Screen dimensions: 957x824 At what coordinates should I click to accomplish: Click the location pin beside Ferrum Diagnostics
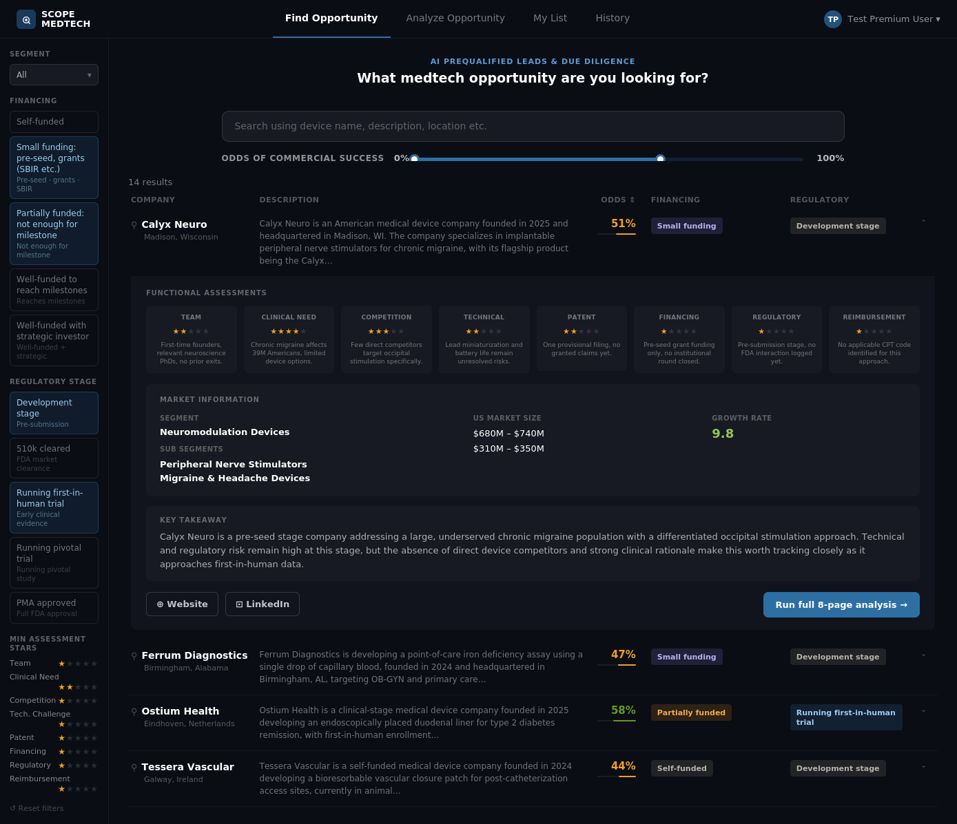[134, 656]
